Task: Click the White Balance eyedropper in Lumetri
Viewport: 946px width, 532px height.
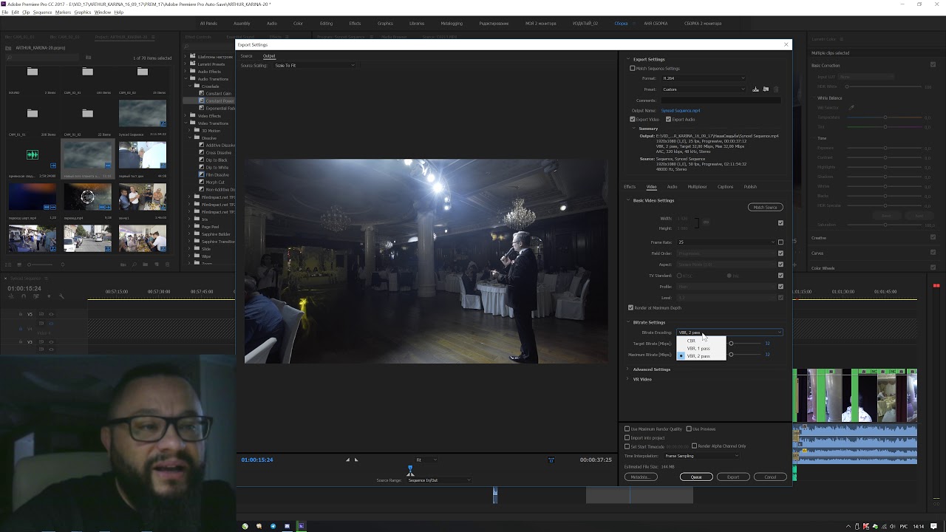Action: tap(851, 107)
